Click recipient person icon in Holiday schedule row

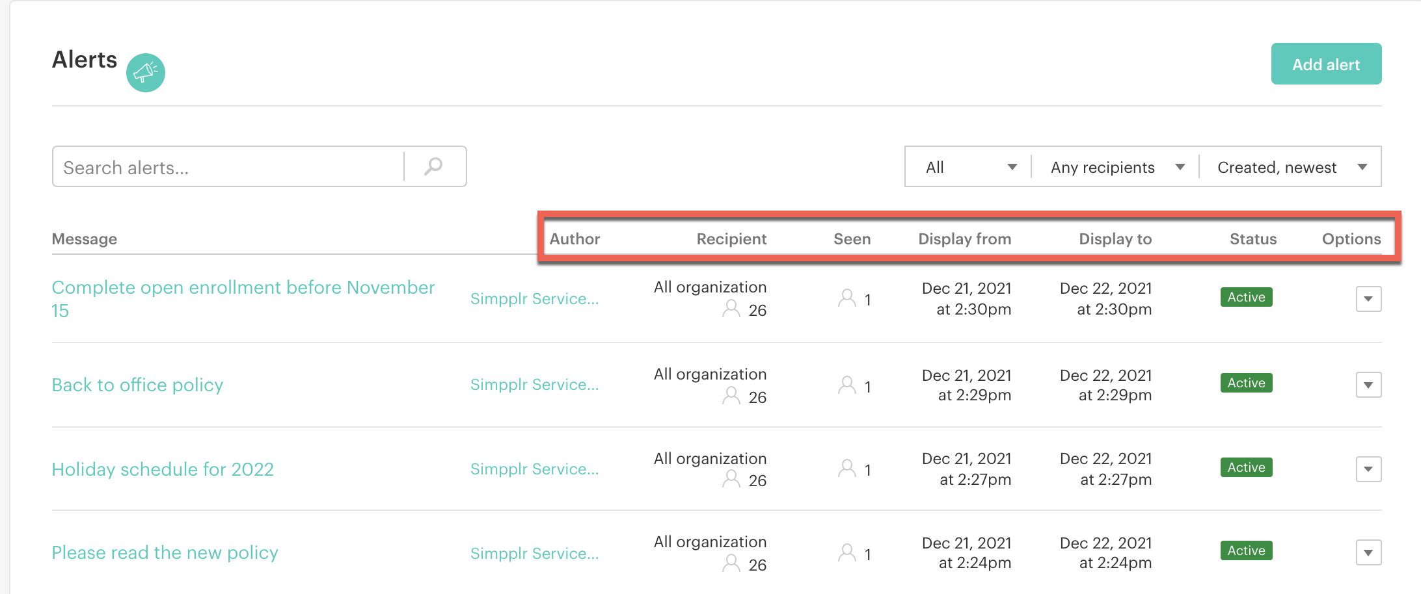(731, 479)
